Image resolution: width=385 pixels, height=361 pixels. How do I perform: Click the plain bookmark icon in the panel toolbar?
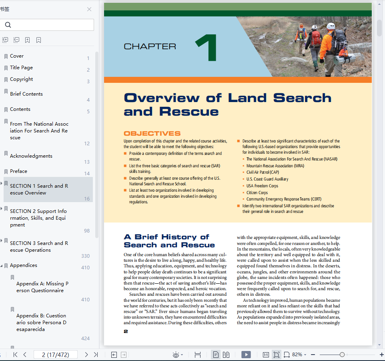click(38, 40)
